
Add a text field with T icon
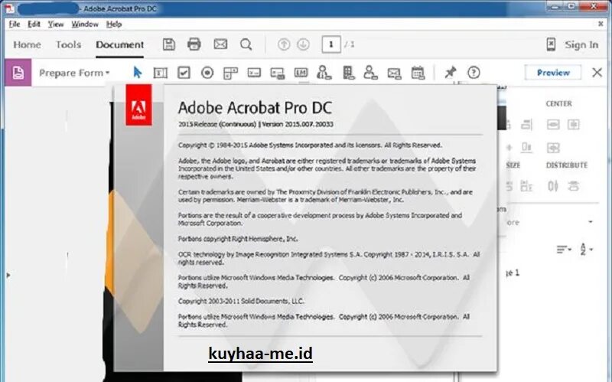pyautogui.click(x=160, y=73)
